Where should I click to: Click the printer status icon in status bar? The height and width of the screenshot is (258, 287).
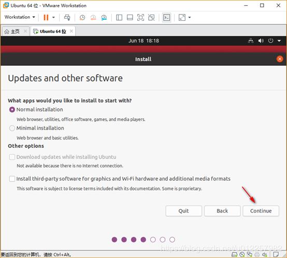click(x=257, y=254)
